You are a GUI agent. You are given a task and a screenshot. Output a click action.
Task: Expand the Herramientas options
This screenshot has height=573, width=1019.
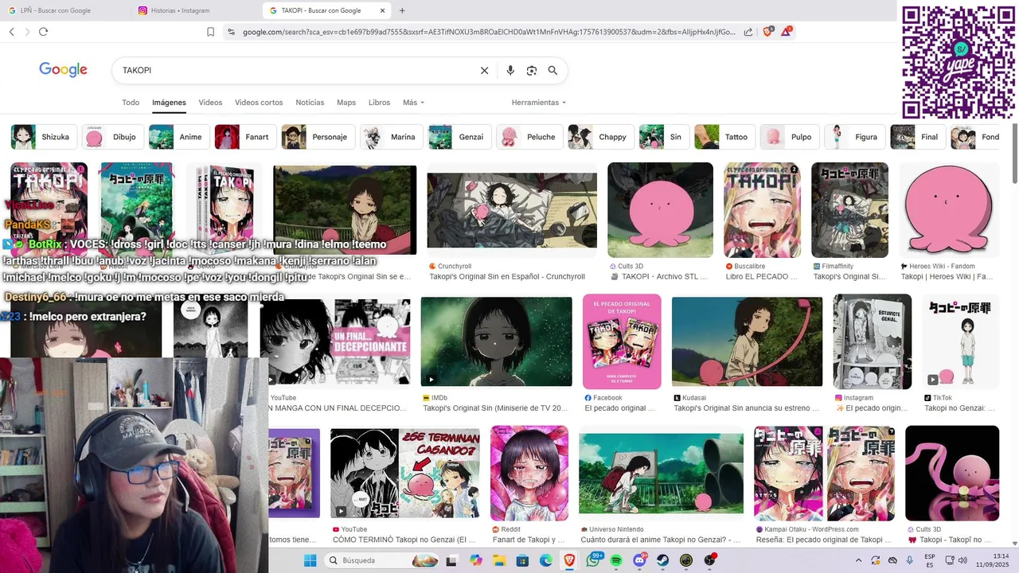point(539,103)
